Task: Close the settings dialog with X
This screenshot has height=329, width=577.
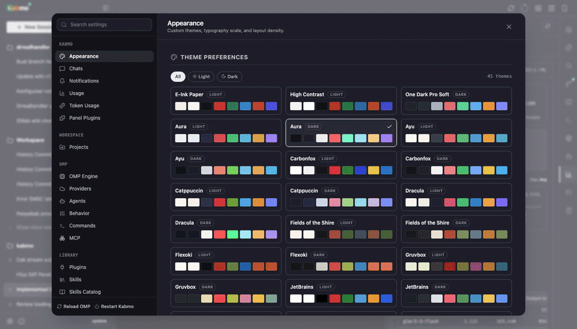Action: click(509, 27)
